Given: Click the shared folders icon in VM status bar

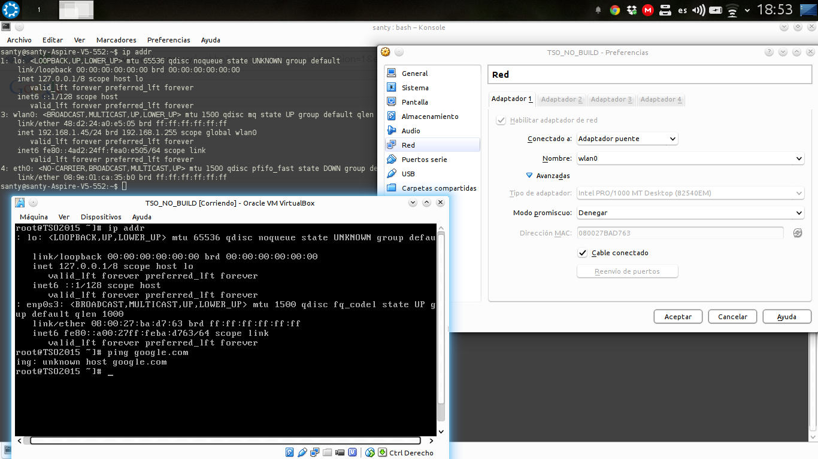Looking at the screenshot, I should pyautogui.click(x=328, y=452).
